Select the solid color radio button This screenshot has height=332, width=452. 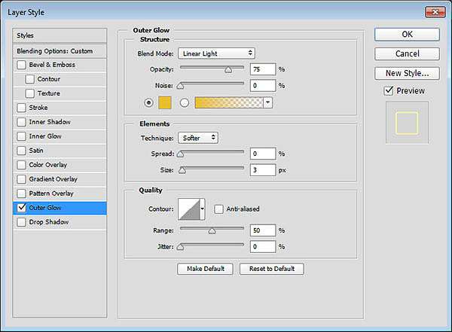(x=148, y=102)
